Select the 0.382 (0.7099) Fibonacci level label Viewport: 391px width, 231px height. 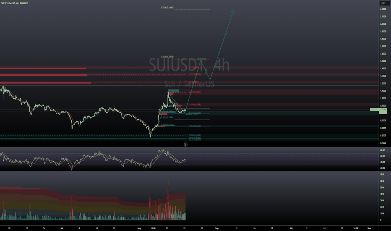[167, 117]
